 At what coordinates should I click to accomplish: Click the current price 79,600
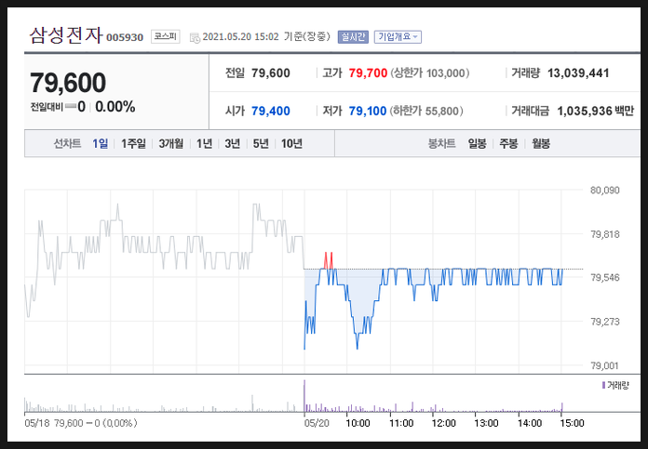pyautogui.click(x=68, y=83)
